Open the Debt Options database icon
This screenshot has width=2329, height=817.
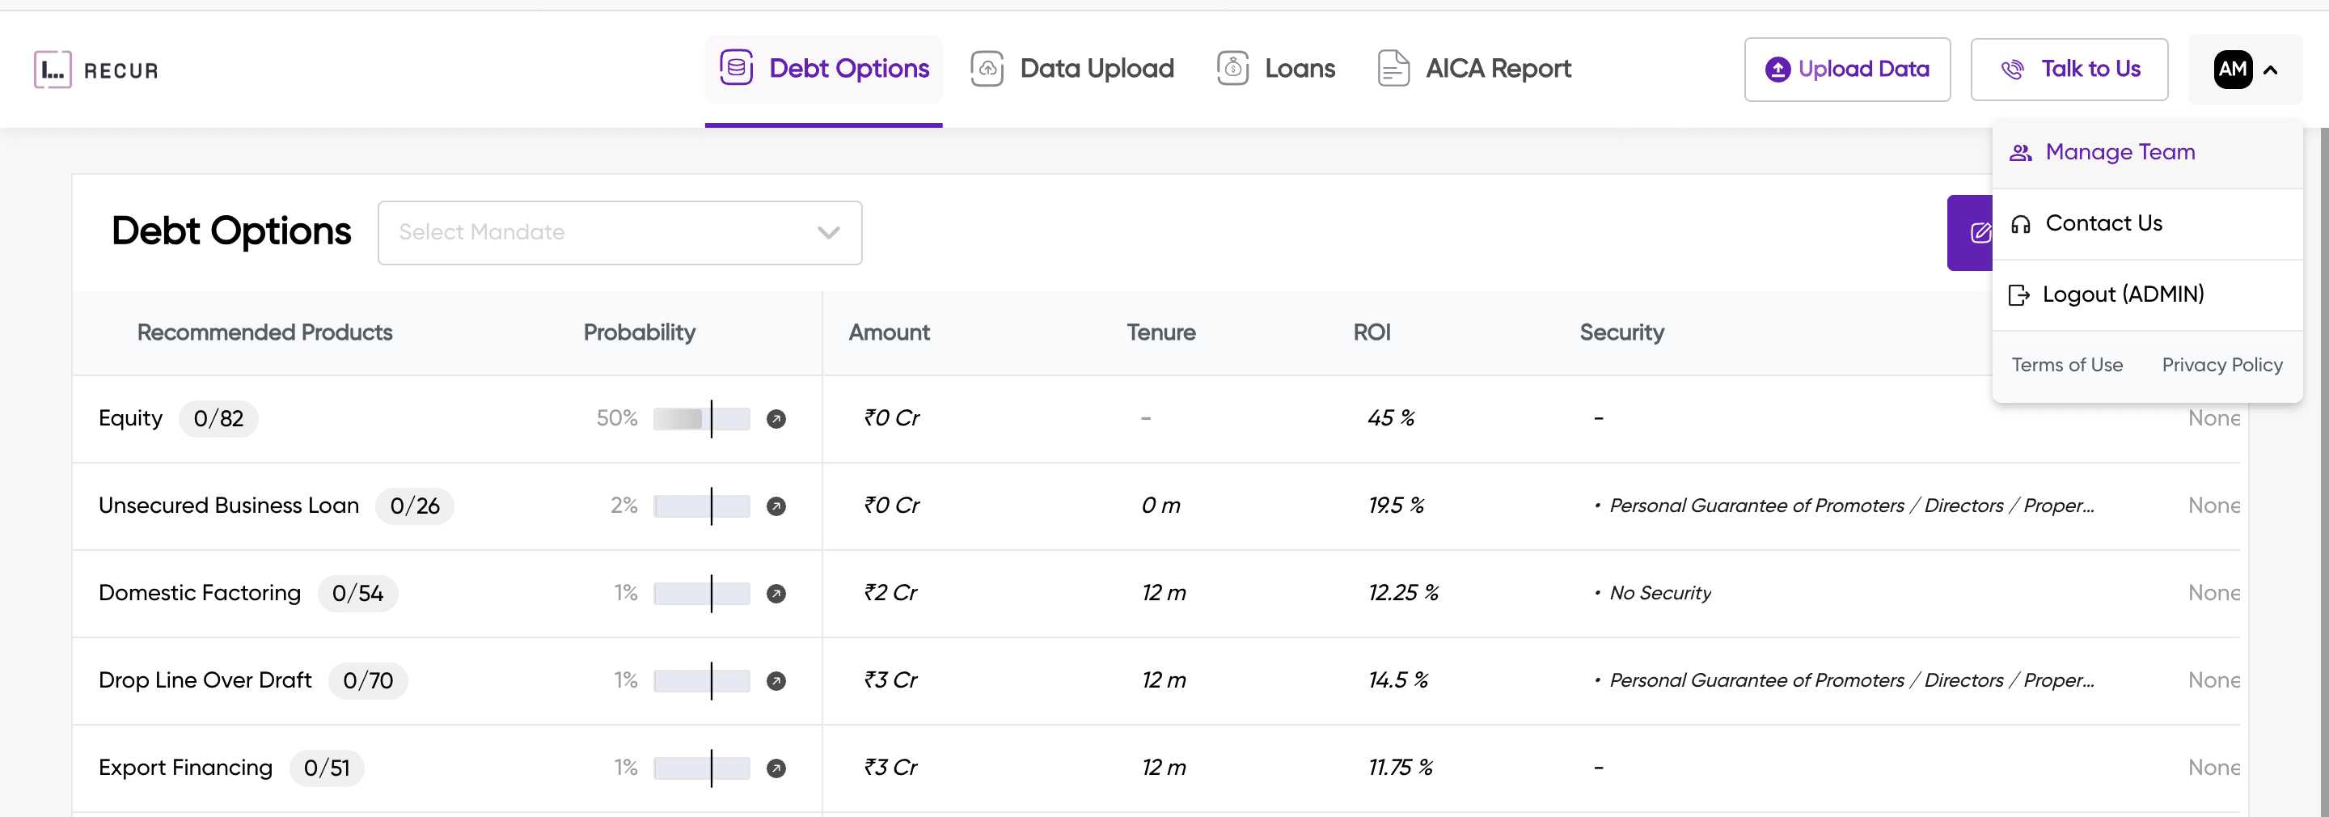[x=736, y=68]
